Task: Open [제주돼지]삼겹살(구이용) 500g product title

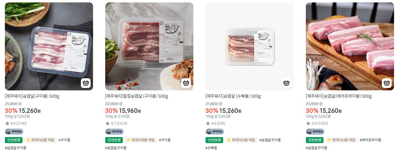Action: (x=32, y=96)
